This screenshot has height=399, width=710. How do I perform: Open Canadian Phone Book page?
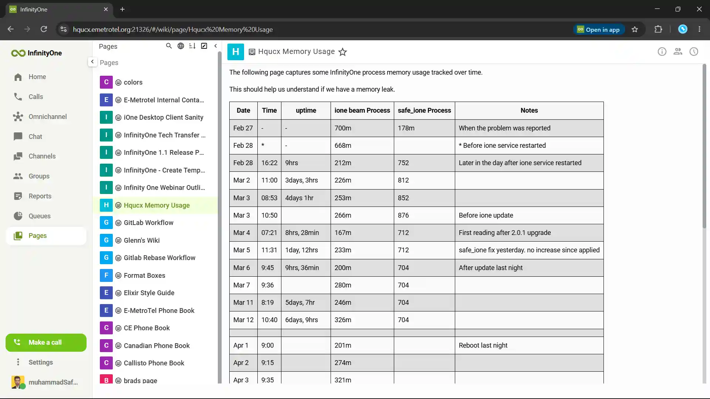tap(155, 346)
